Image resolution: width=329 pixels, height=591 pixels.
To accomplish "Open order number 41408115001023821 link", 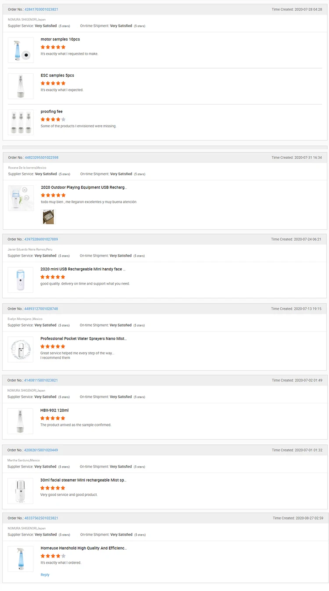I will coord(41,380).
